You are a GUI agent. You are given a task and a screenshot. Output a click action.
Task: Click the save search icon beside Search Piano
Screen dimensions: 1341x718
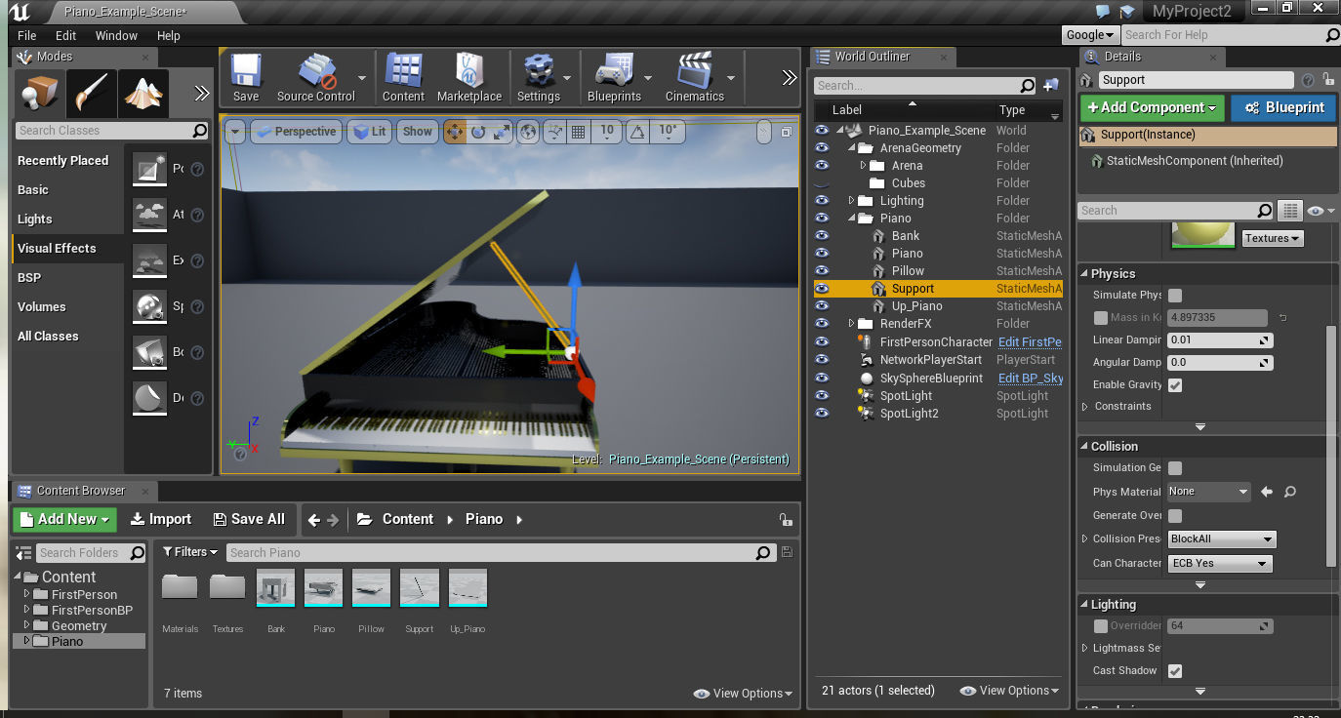coord(787,553)
